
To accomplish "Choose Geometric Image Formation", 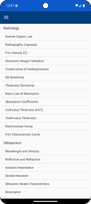I will [x=45, y=61].
